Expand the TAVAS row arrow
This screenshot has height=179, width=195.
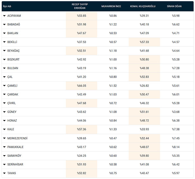[4, 173]
